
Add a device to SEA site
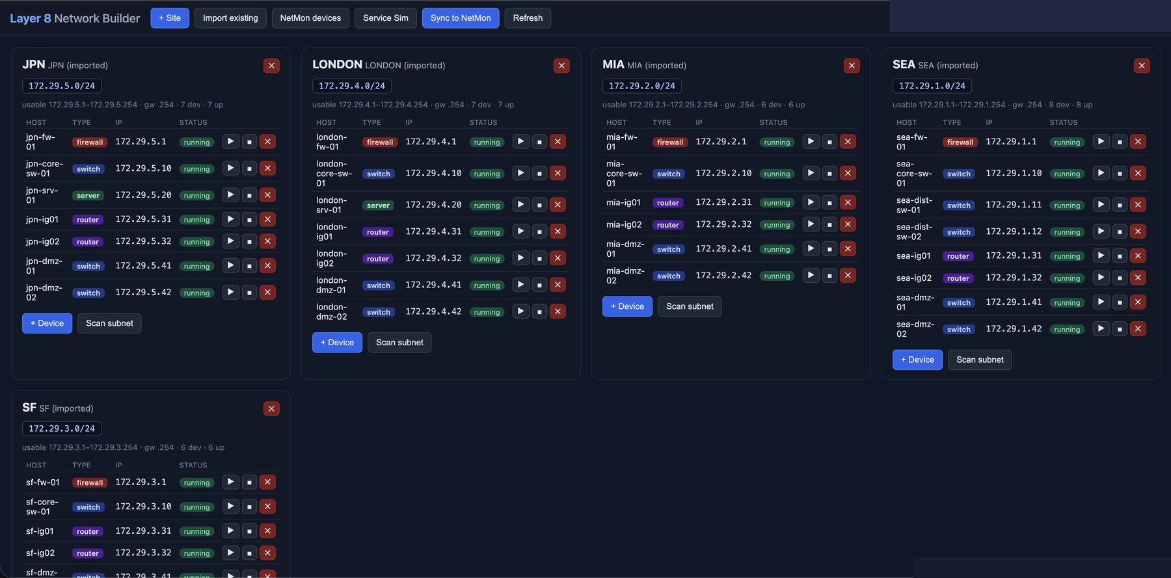tap(917, 360)
